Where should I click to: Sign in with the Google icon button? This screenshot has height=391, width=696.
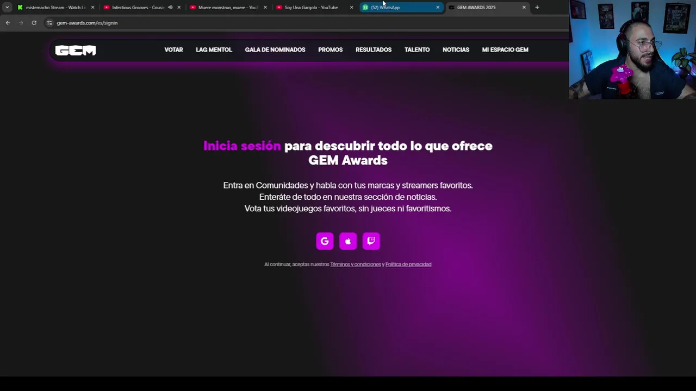(325, 241)
